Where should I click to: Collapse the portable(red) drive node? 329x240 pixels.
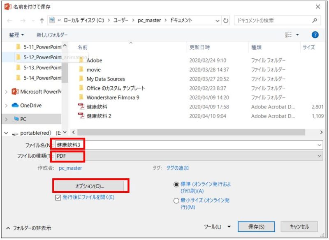6,133
